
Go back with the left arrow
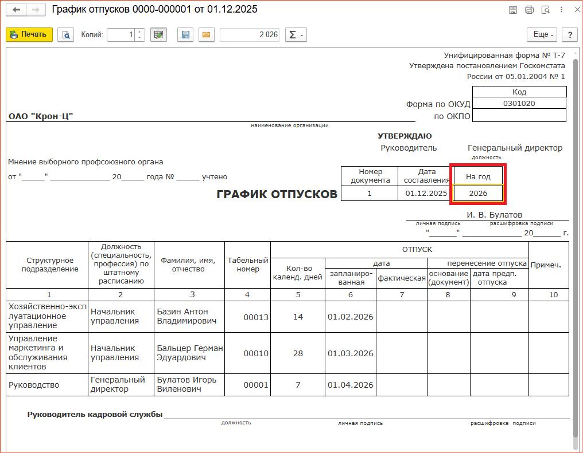point(16,10)
